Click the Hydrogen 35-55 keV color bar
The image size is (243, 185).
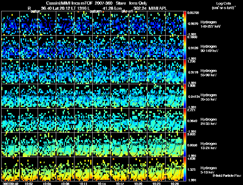click(x=185, y=96)
